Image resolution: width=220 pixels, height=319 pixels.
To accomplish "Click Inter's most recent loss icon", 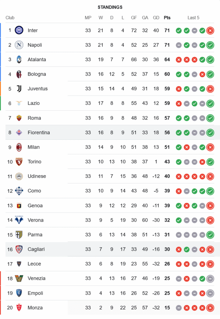I will [210, 31].
